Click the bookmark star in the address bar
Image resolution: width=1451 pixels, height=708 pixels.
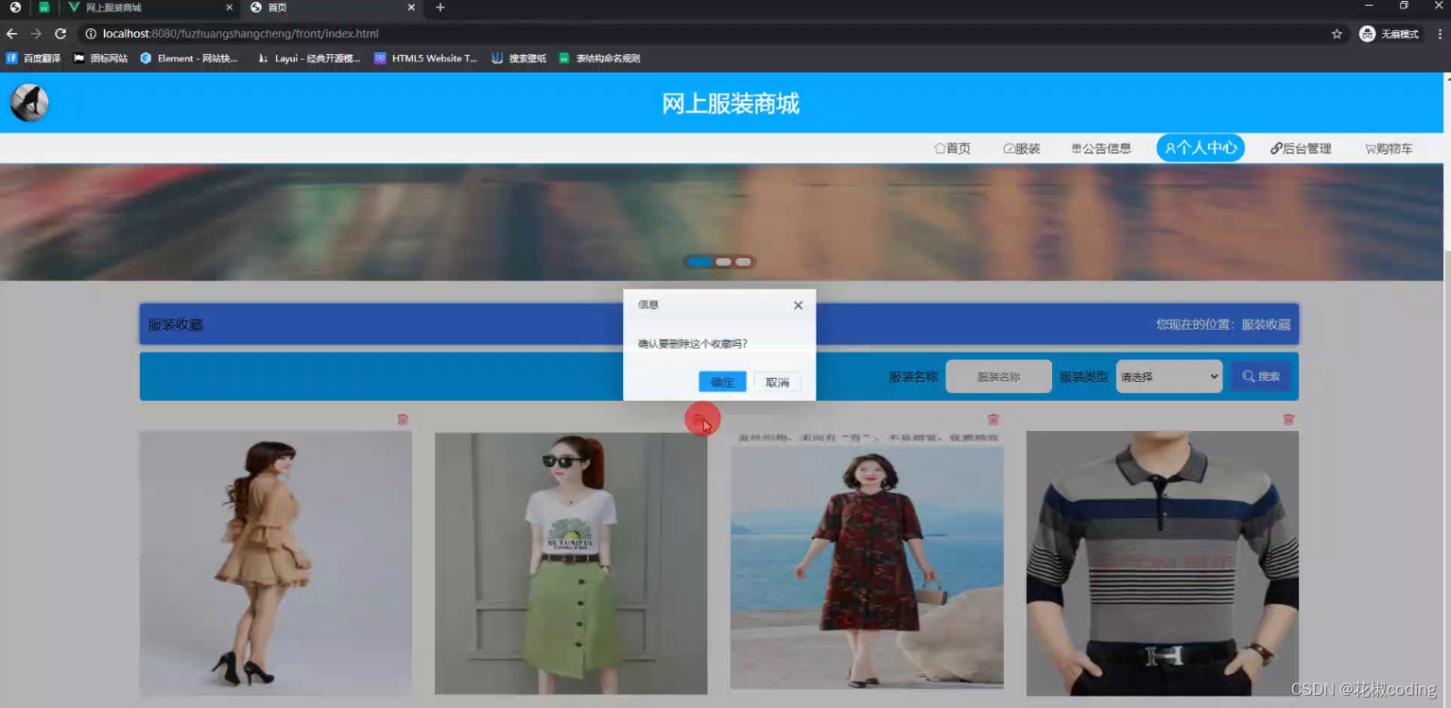click(x=1336, y=33)
